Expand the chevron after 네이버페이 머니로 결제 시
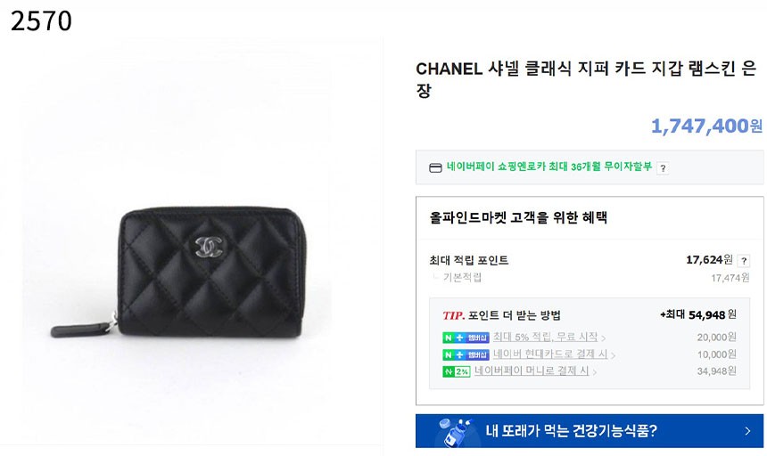Screen dimensions: 767x456 pos(595,372)
